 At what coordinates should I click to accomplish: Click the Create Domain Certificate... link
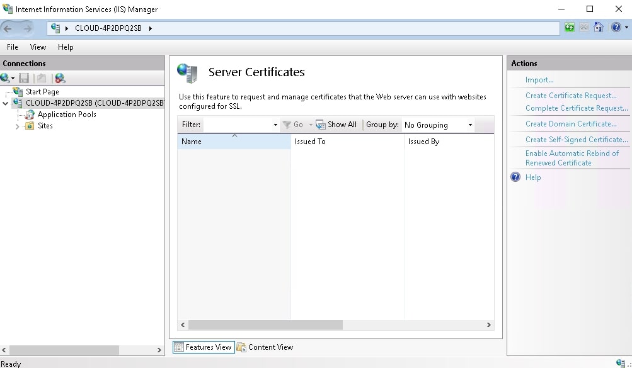571,123
